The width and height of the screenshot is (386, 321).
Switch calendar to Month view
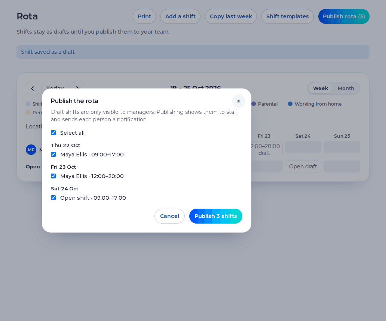346,88
